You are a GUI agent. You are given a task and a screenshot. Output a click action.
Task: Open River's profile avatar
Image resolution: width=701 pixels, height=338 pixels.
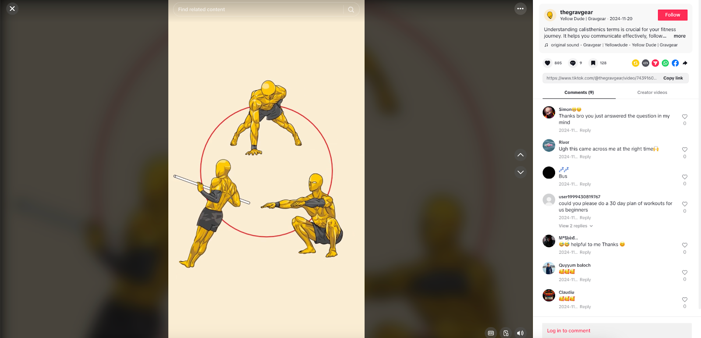(x=549, y=145)
